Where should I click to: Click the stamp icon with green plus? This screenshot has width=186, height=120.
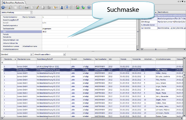77,7
